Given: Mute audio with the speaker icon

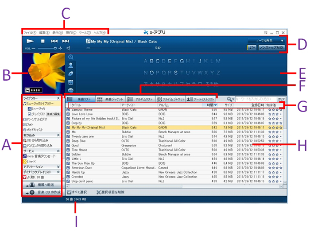Looking at the screenshot, I should tap(69, 48).
